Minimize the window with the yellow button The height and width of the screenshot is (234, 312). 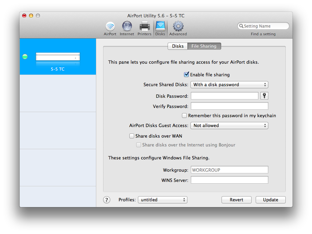tap(31, 16)
